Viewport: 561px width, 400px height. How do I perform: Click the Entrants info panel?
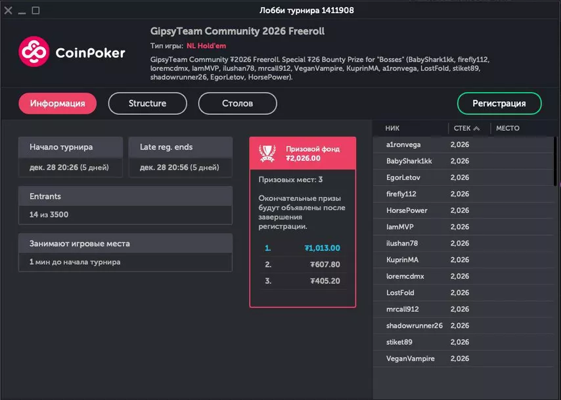coord(125,205)
